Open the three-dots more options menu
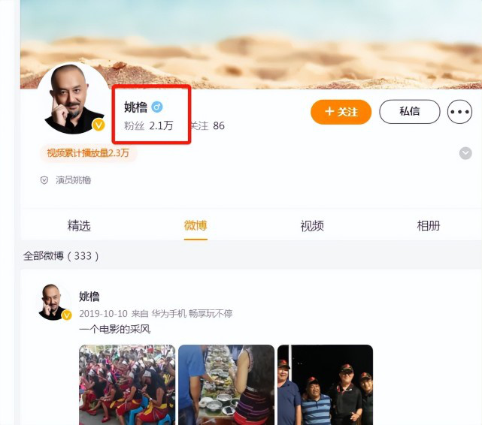 coord(459,112)
